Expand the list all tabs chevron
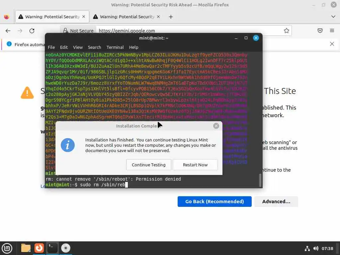Screen dimensions: 340x255 click(333, 17)
